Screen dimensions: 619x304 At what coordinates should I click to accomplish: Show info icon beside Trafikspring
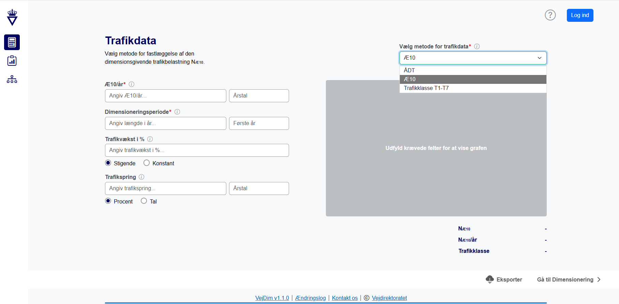[x=141, y=177]
